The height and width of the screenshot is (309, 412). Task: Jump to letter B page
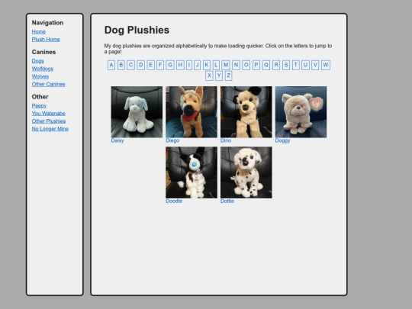(121, 65)
